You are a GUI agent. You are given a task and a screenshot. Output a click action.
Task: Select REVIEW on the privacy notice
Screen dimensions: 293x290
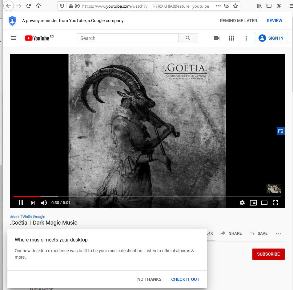tap(274, 21)
